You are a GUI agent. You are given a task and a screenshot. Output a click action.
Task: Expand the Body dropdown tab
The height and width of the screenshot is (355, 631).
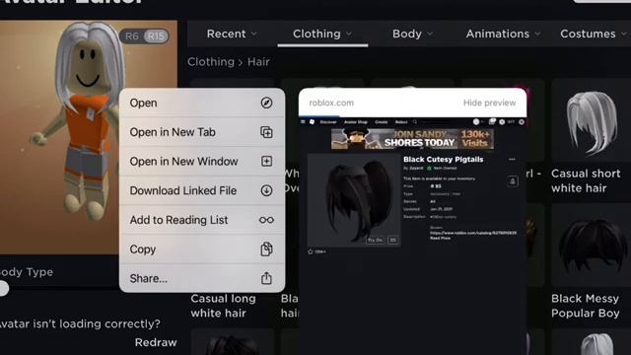(x=412, y=34)
